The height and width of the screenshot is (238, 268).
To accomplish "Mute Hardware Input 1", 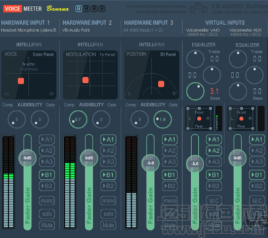I will (47, 225).
